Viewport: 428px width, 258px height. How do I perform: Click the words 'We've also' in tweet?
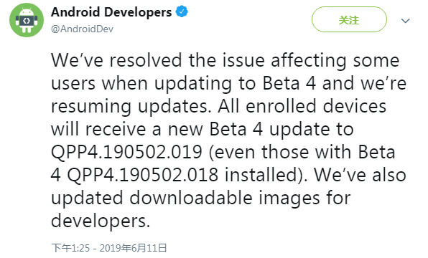[x=360, y=175]
